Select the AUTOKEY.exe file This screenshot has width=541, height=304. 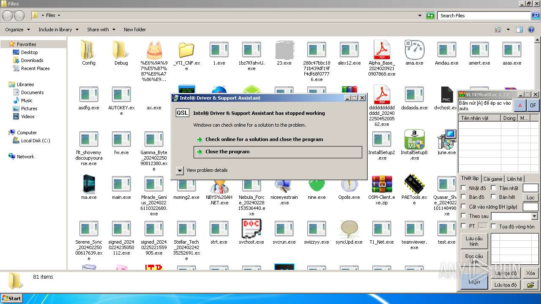point(121,100)
